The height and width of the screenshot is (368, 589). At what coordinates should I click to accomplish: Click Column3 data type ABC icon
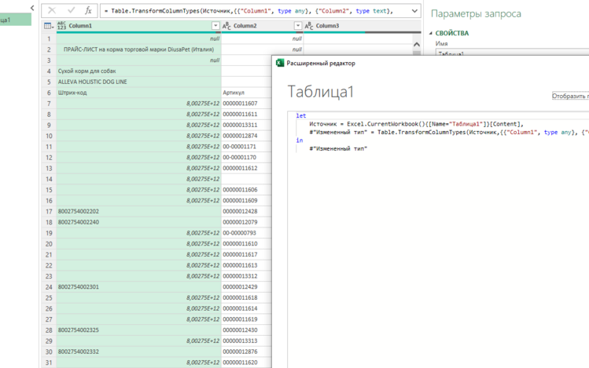coord(309,26)
